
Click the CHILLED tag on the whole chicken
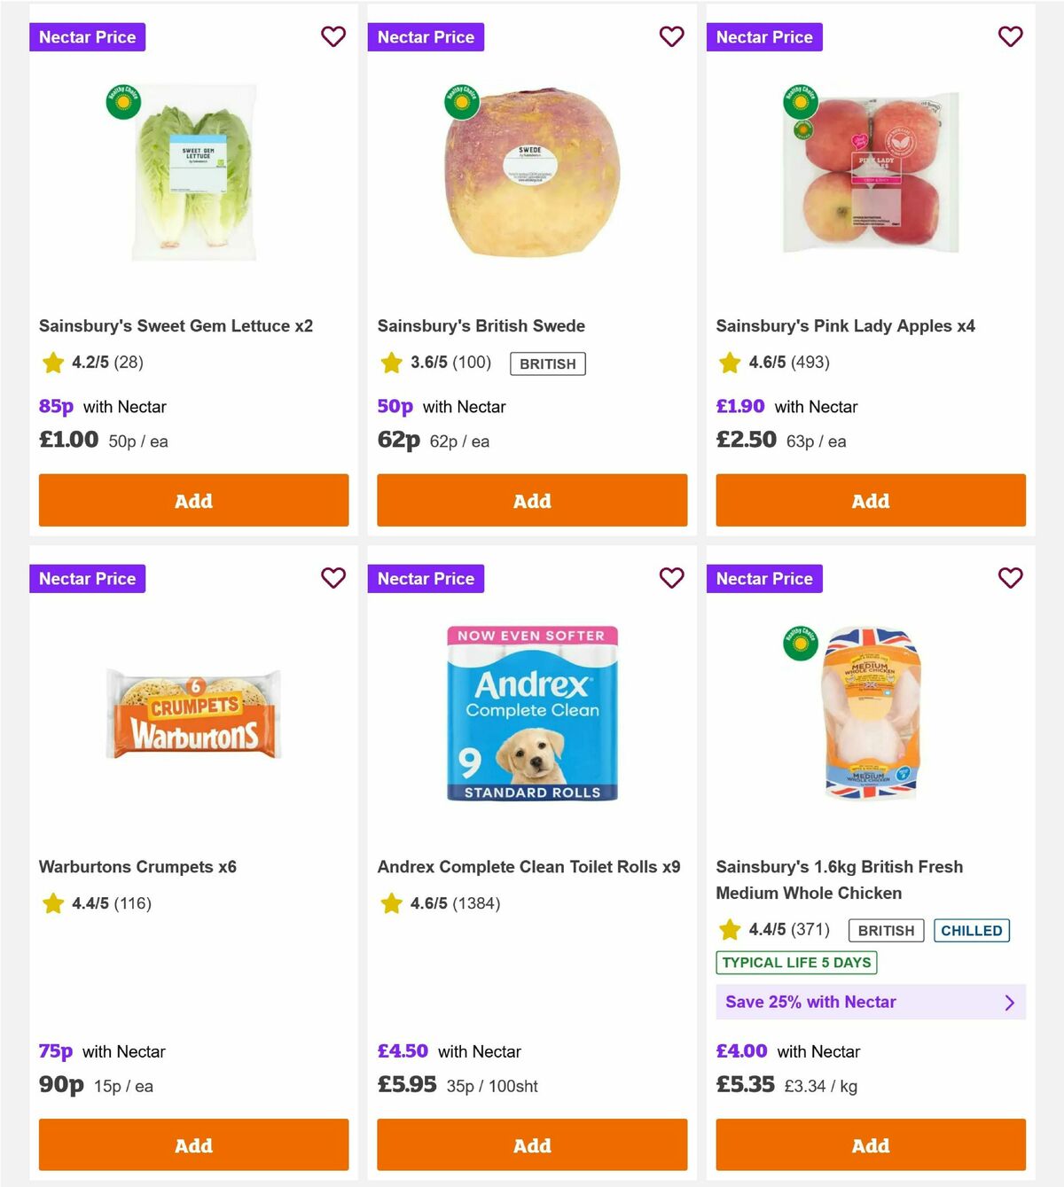pyautogui.click(x=972, y=931)
